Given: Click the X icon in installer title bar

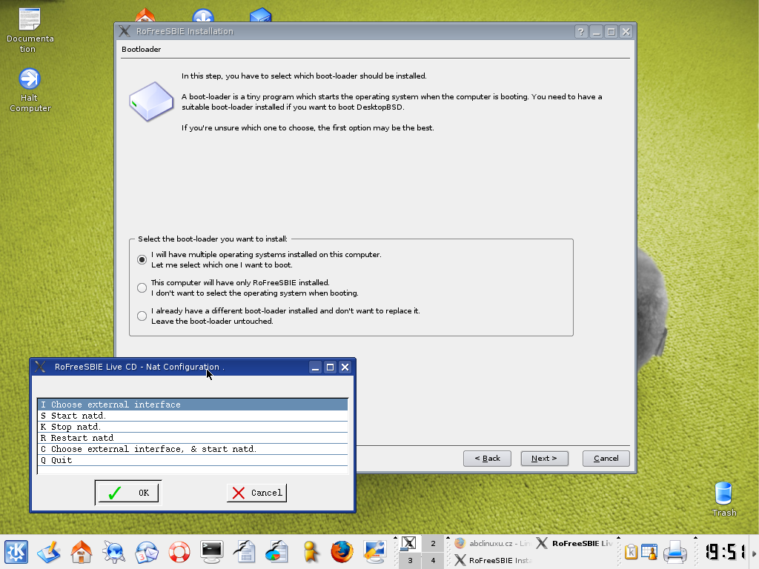Looking at the screenshot, I should [125, 31].
